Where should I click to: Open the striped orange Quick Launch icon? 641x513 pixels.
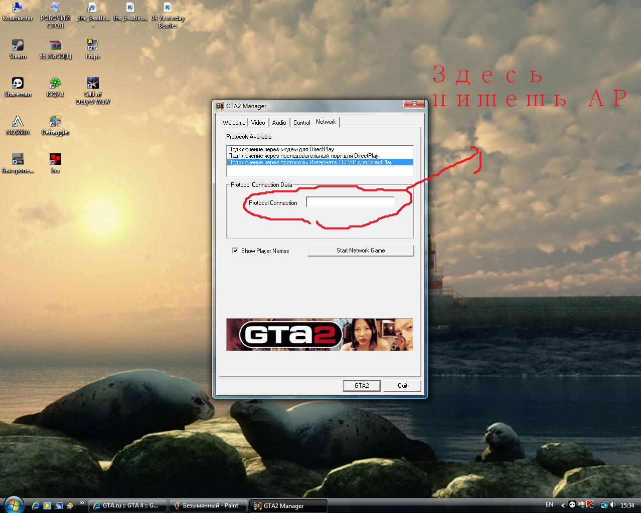(70, 505)
